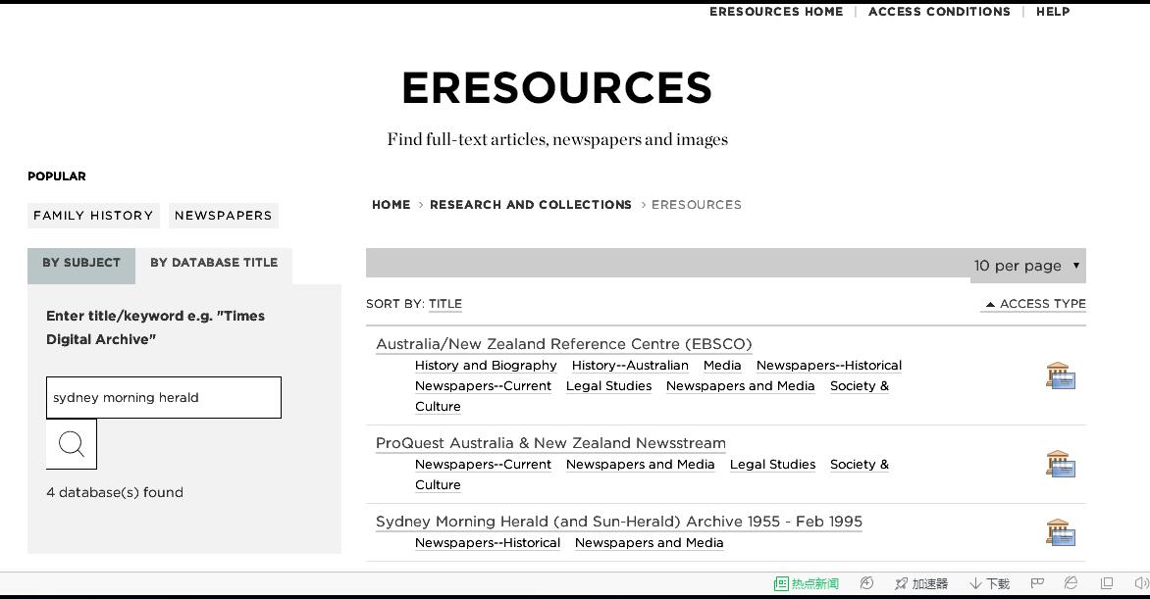Click Newspapers--Current tag under ProQuest result
1150x599 pixels.
click(x=483, y=464)
